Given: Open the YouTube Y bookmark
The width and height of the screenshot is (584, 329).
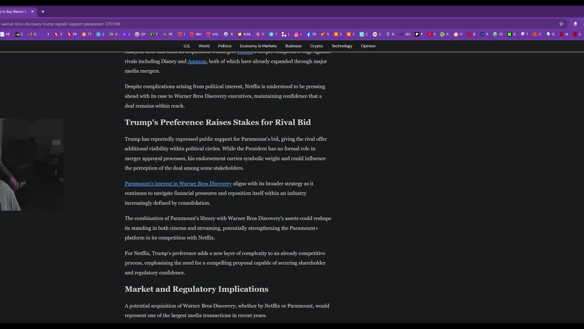Looking at the screenshot, I should [x=431, y=34].
